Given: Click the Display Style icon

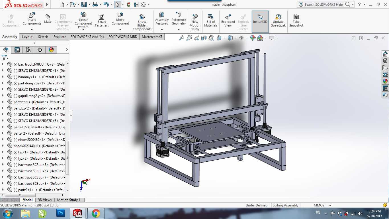Looking at the screenshot, I should [230, 38].
